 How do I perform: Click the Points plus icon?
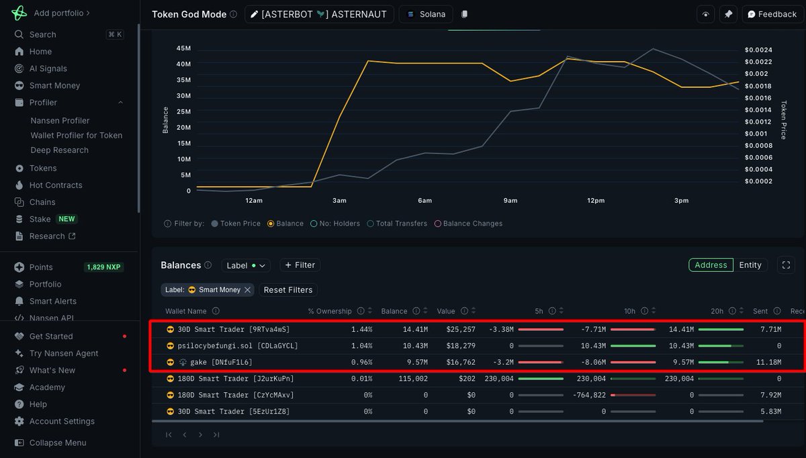click(x=19, y=267)
